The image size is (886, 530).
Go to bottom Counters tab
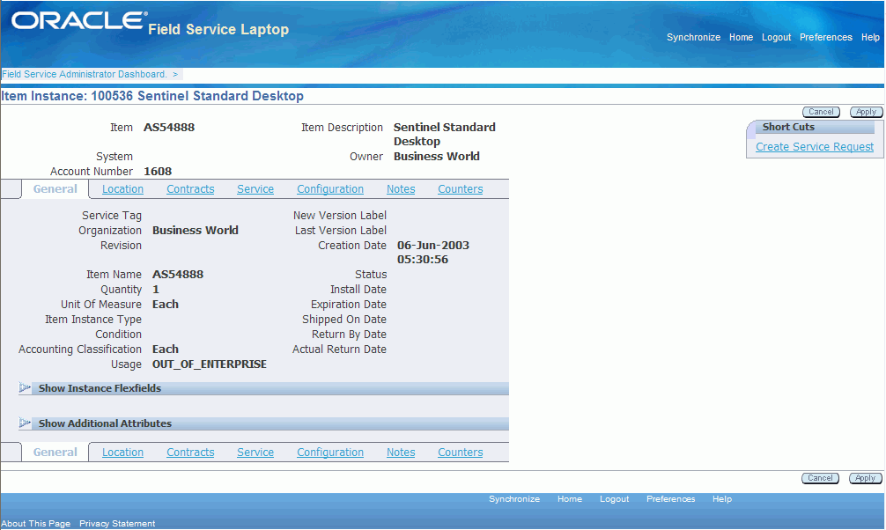click(461, 453)
